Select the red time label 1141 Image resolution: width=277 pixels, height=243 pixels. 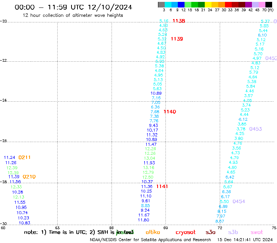click(162, 186)
